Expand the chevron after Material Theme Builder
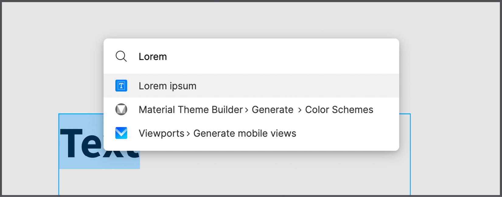The height and width of the screenshot is (197, 502). pyautogui.click(x=246, y=110)
